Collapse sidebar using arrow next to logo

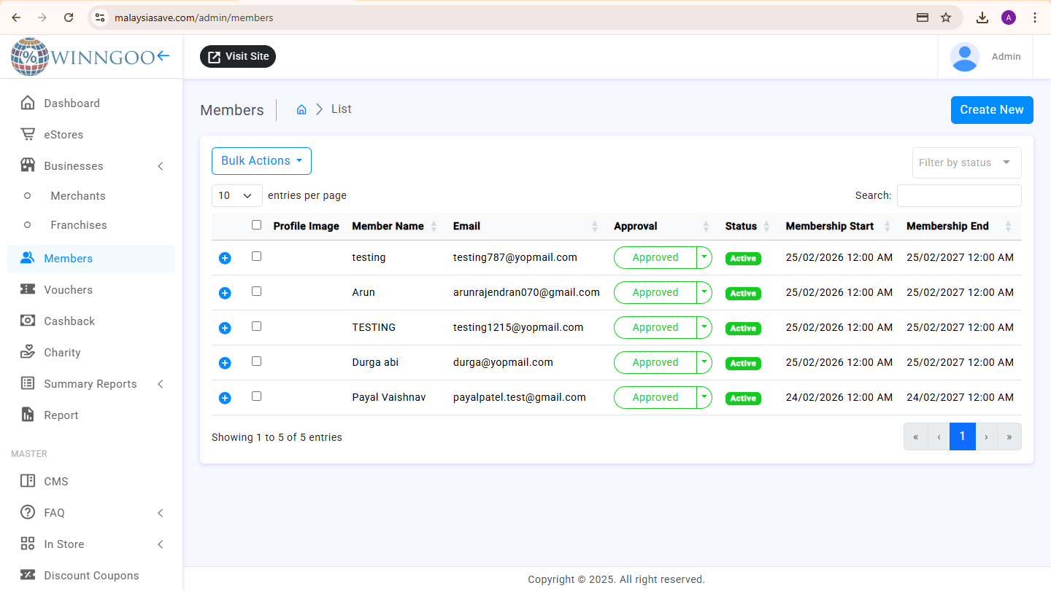163,56
